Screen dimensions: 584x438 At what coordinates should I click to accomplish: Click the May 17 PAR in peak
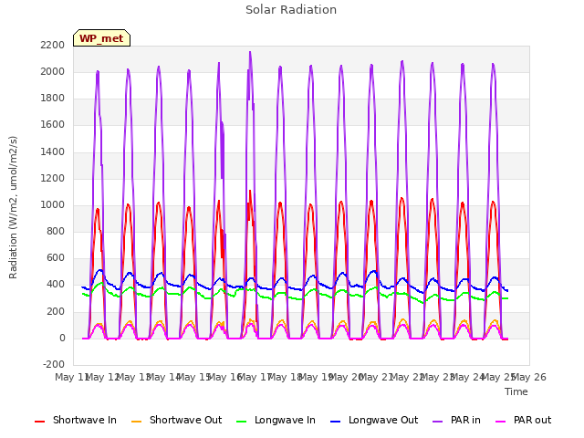pyautogui.click(x=250, y=52)
